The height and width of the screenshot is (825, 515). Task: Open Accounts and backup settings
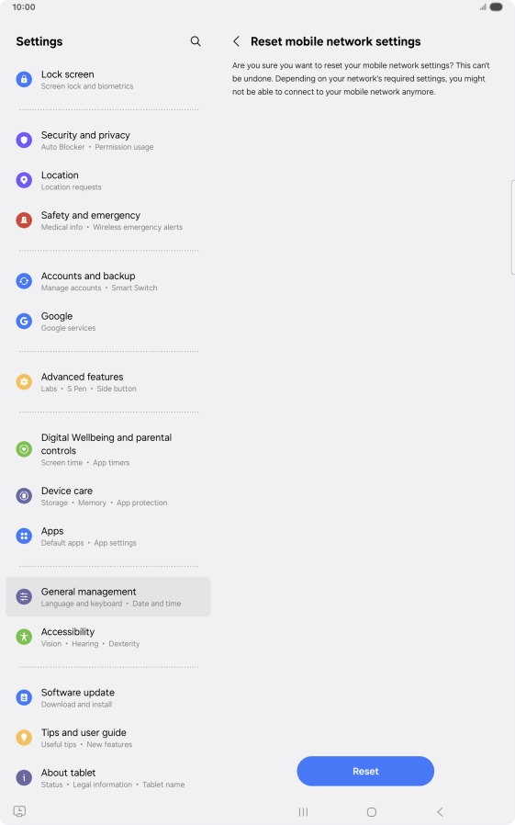click(107, 281)
